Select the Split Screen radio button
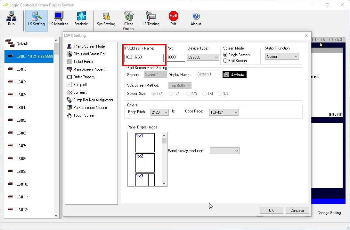This screenshot has height=230, width=350. click(235, 61)
